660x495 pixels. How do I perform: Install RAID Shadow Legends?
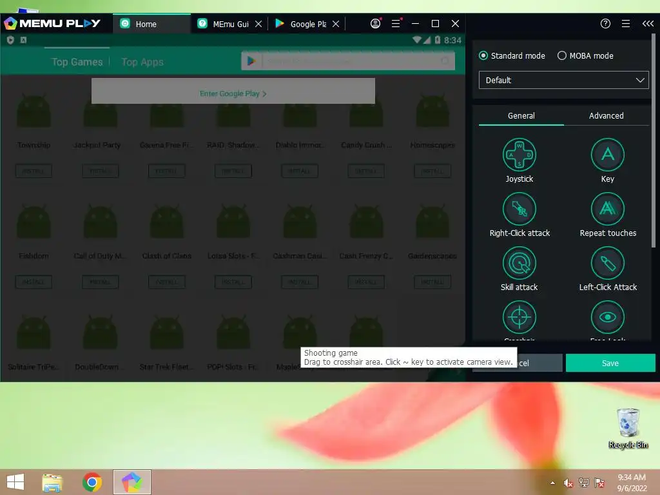233,171
